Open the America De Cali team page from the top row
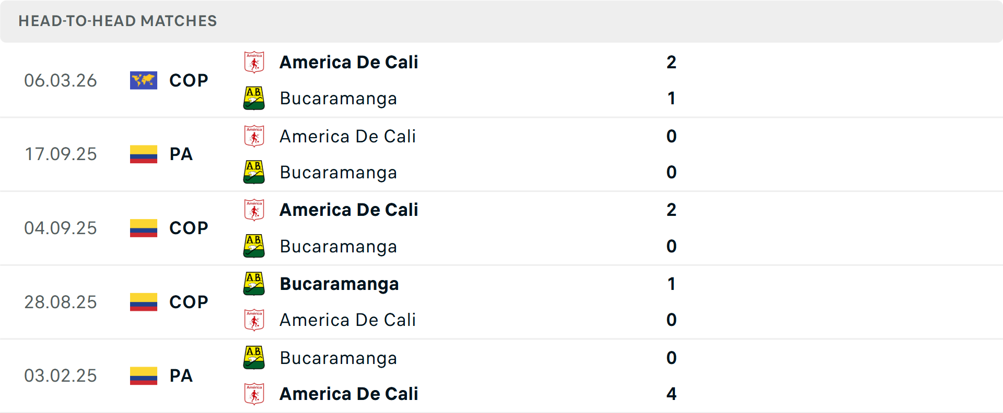The image size is (1003, 413). (x=348, y=62)
